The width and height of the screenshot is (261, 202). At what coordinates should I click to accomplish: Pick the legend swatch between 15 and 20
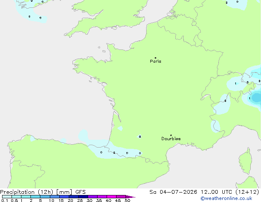64,197
